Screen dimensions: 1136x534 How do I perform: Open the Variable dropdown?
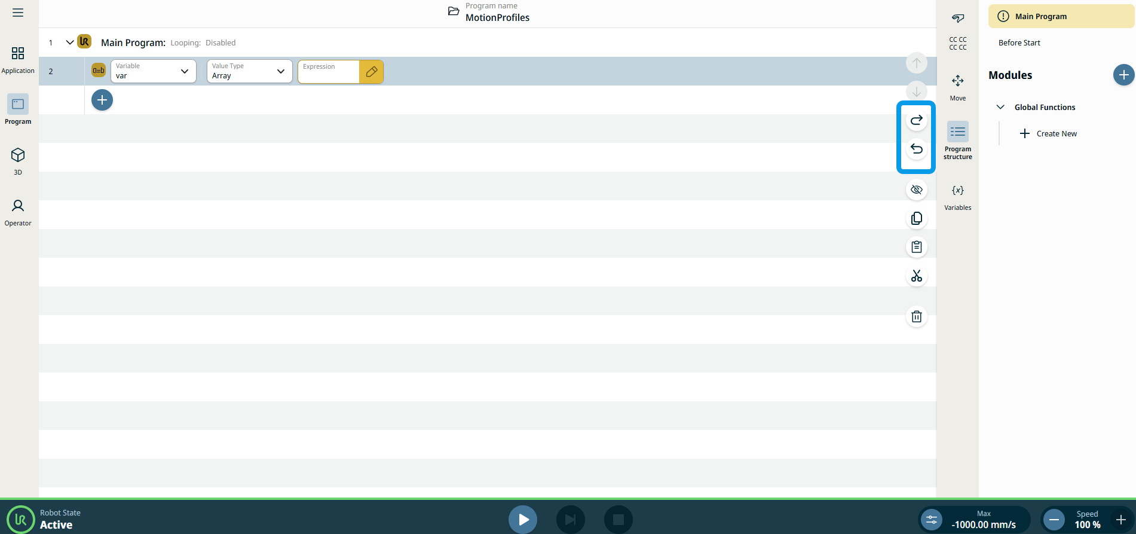pos(154,71)
